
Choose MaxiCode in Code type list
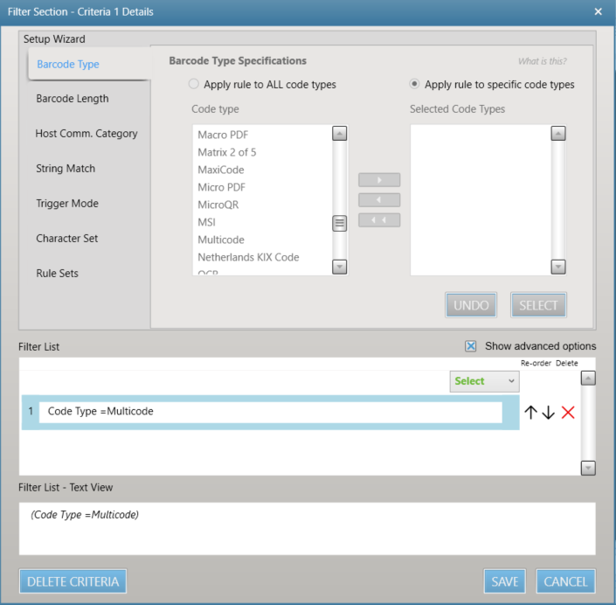click(221, 170)
